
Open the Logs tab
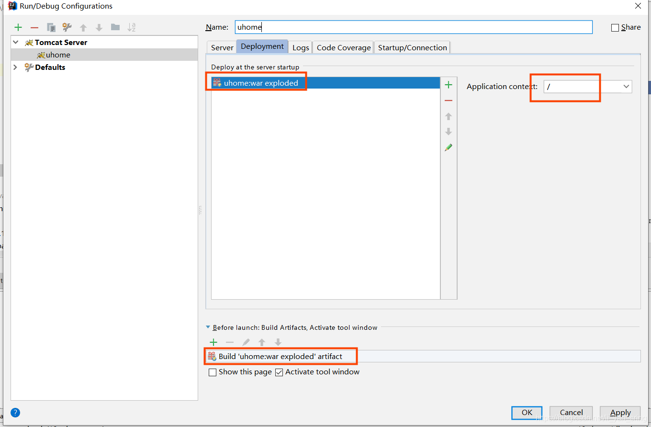tap(301, 47)
